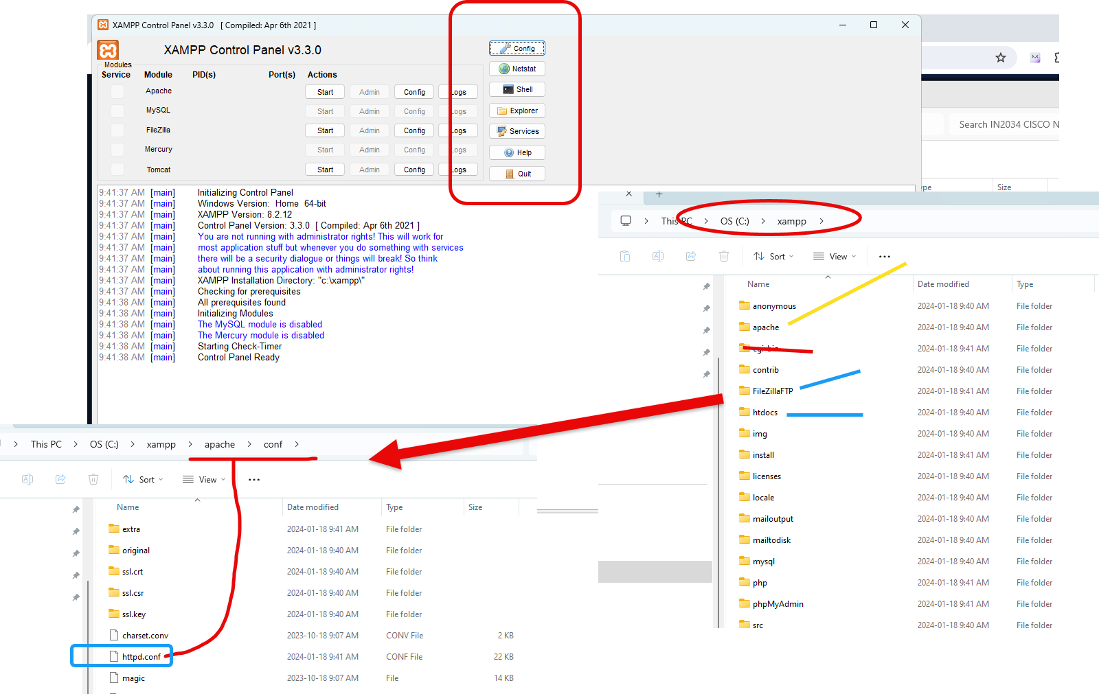
Task: Click Delete icon in xampp folder toolbar
Action: (724, 256)
